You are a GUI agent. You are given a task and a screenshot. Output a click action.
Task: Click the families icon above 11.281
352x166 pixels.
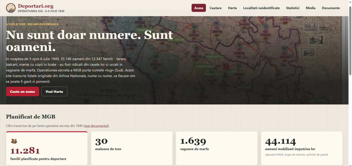[14, 141]
